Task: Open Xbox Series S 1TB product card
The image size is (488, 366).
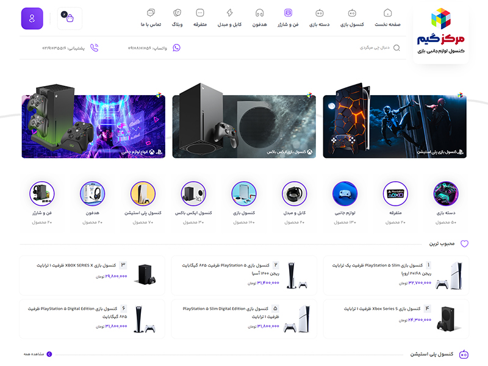Action: (x=396, y=319)
